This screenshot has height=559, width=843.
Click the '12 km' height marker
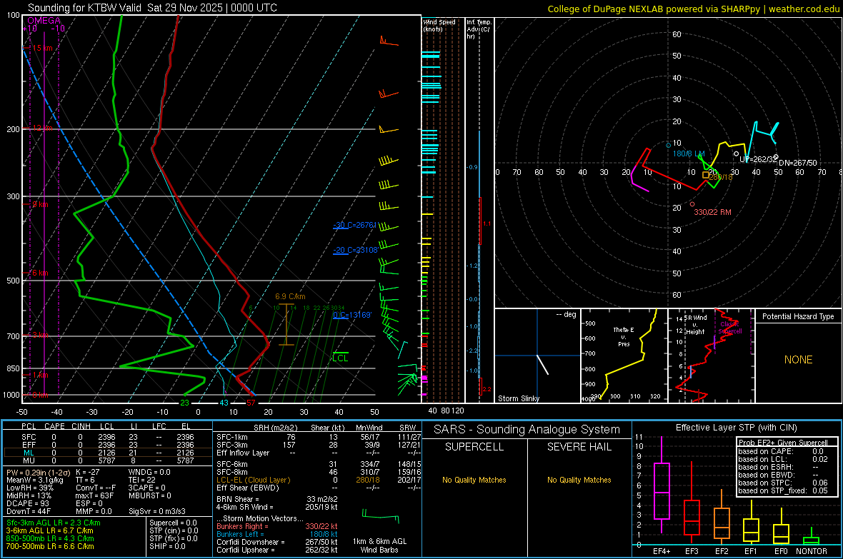point(42,128)
